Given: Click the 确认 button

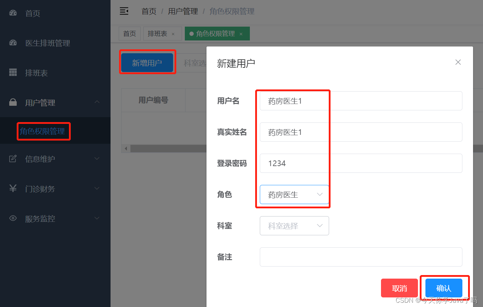Looking at the screenshot, I should tap(444, 288).
